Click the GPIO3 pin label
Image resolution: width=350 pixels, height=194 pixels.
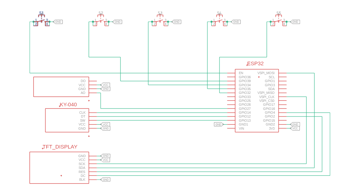click(x=270, y=85)
